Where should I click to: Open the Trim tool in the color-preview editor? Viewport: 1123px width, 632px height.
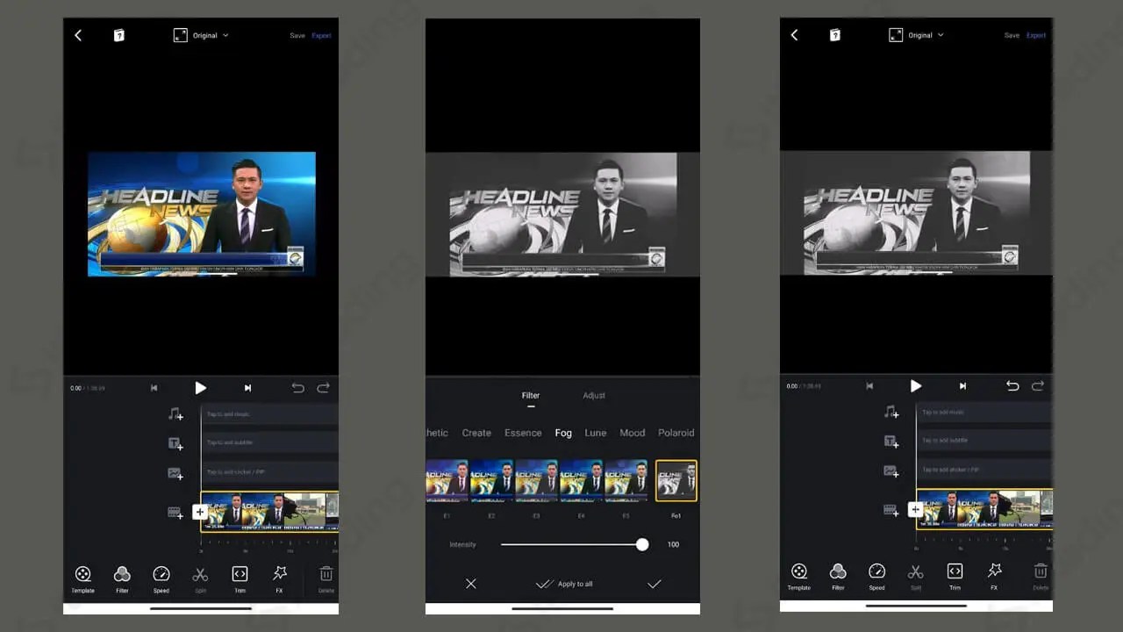[240, 578]
